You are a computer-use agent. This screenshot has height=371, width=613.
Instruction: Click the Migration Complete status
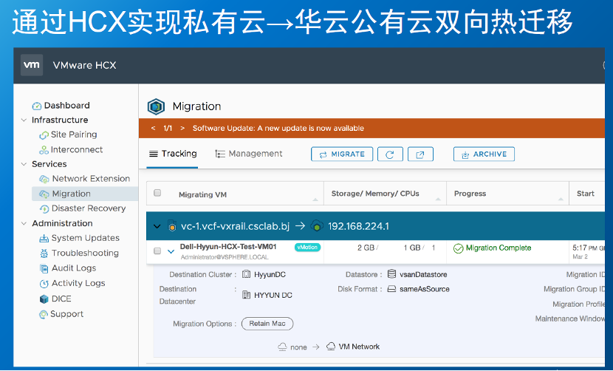(492, 248)
